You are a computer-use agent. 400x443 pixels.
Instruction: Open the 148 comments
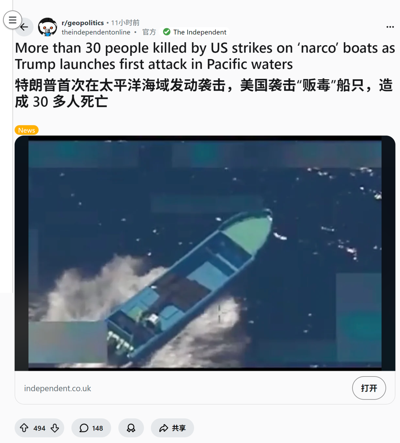tap(91, 428)
